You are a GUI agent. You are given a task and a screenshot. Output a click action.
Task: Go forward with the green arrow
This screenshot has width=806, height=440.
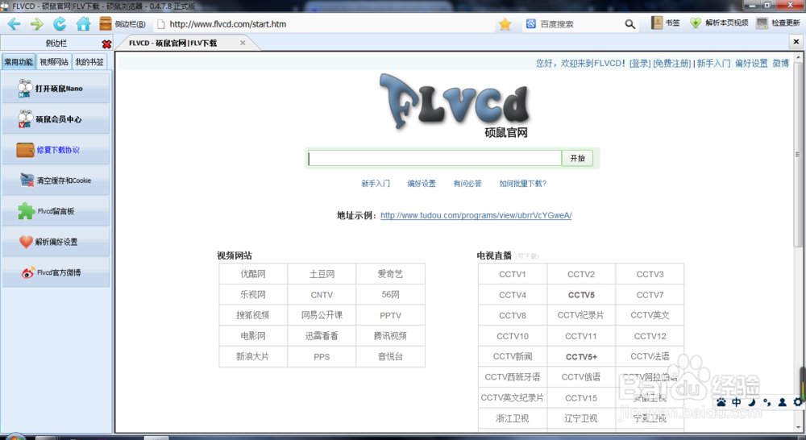(x=36, y=23)
